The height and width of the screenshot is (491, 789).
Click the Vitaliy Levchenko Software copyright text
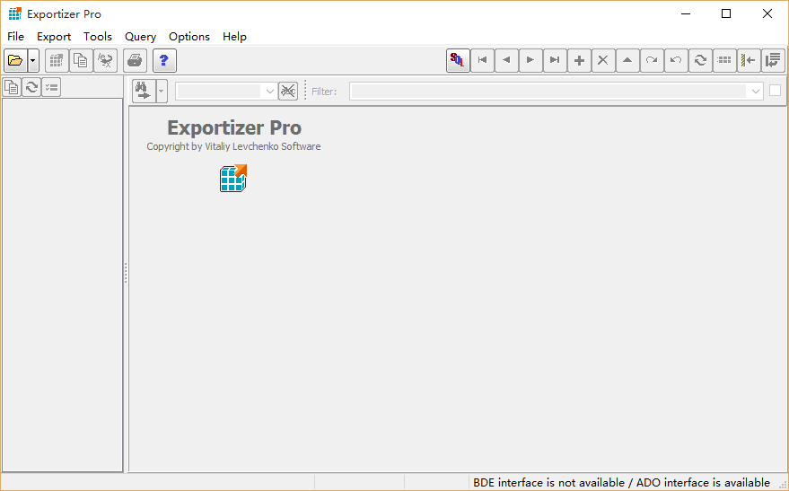point(233,146)
